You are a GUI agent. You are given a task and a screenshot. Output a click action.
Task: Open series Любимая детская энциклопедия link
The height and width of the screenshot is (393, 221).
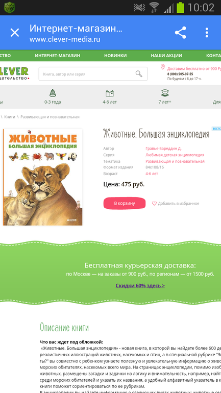(x=175, y=155)
